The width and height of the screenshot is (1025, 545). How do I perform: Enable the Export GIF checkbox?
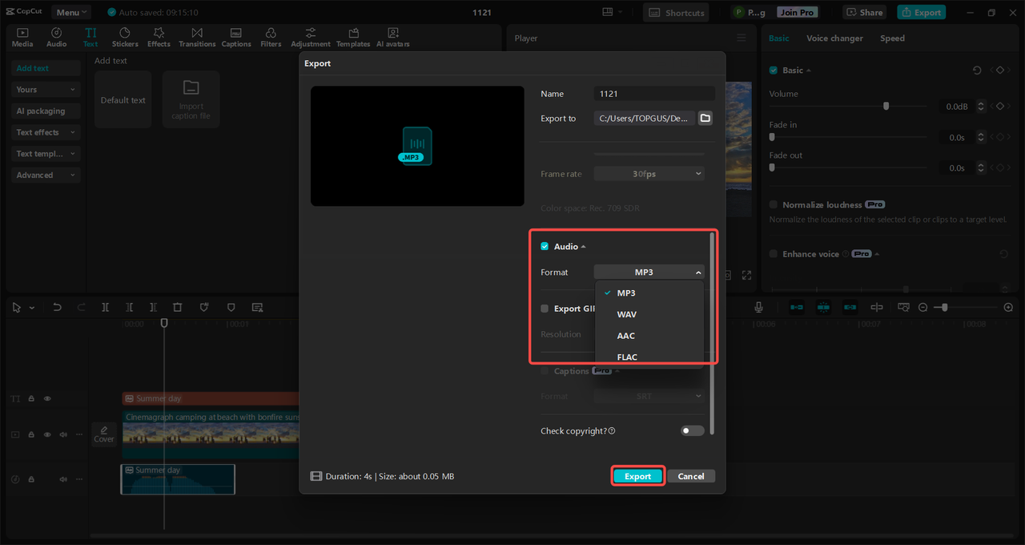tap(545, 309)
